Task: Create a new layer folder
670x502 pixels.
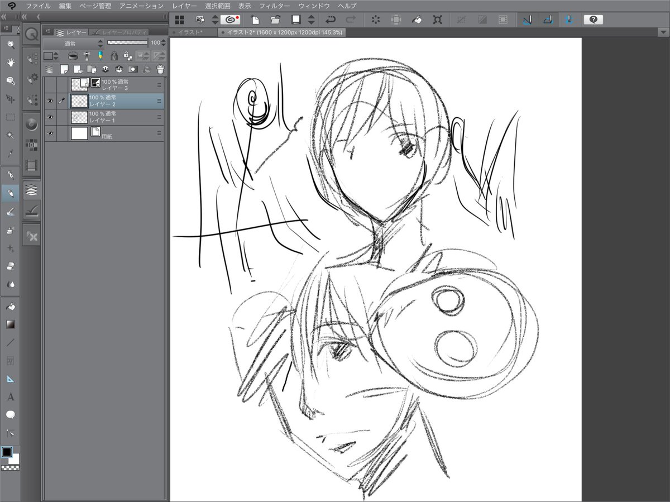Action: (x=92, y=69)
